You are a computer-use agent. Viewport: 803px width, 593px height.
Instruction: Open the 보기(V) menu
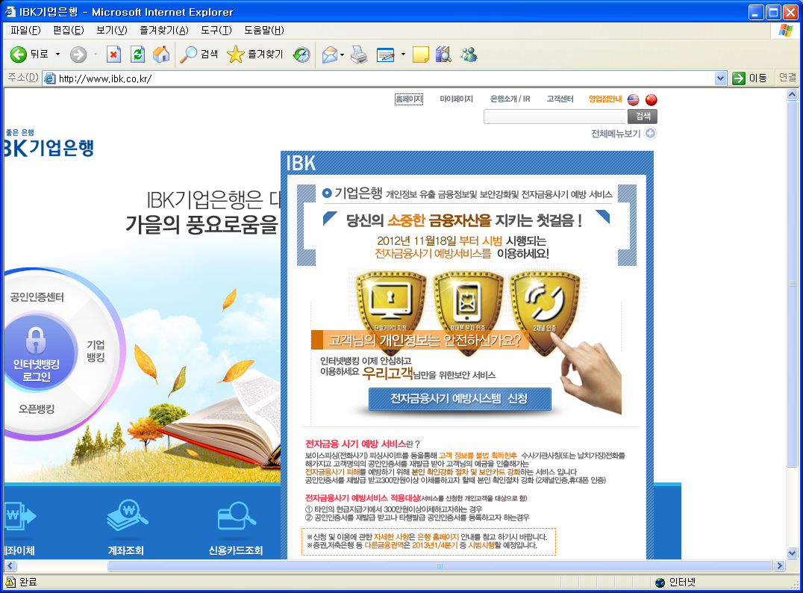click(x=112, y=30)
